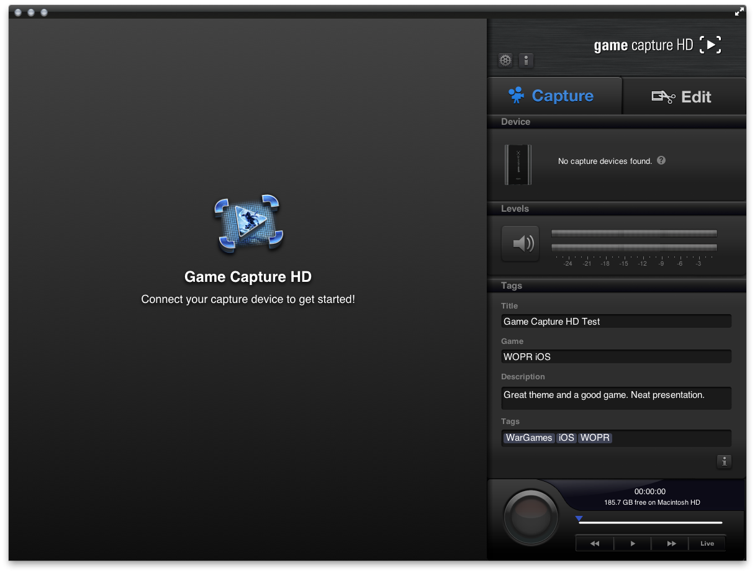Switch to the Edit tab
755x573 pixels.
click(684, 97)
